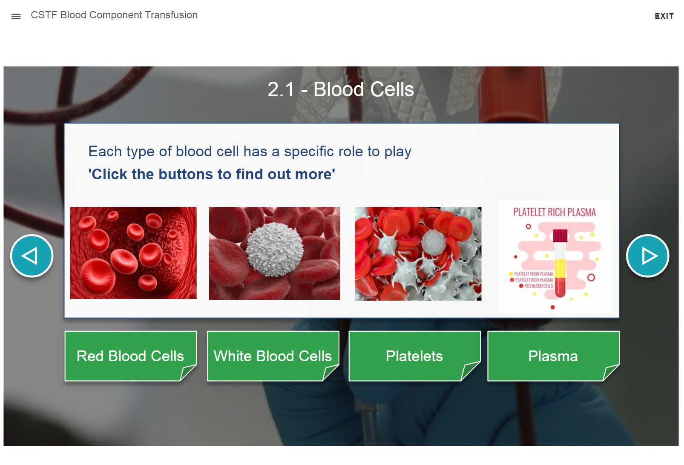The width and height of the screenshot is (684, 465).
Task: Click the CSTF Blood Component Transfusion title
Action: 114,15
